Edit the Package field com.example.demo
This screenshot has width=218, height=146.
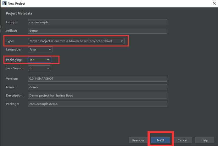tap(98, 104)
